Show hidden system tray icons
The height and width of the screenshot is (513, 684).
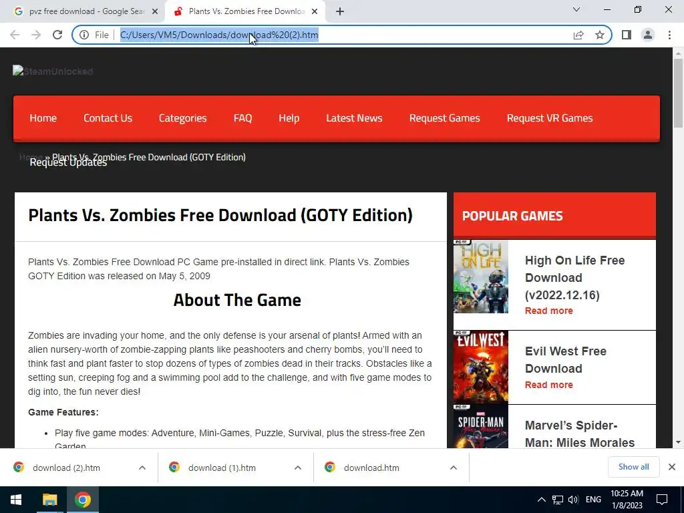541,500
